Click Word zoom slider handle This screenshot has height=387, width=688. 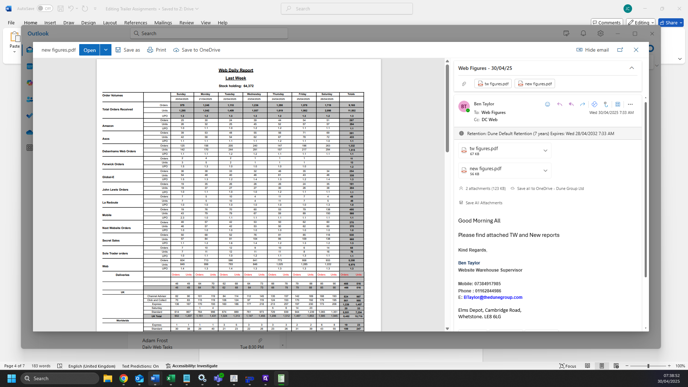tap(648, 366)
